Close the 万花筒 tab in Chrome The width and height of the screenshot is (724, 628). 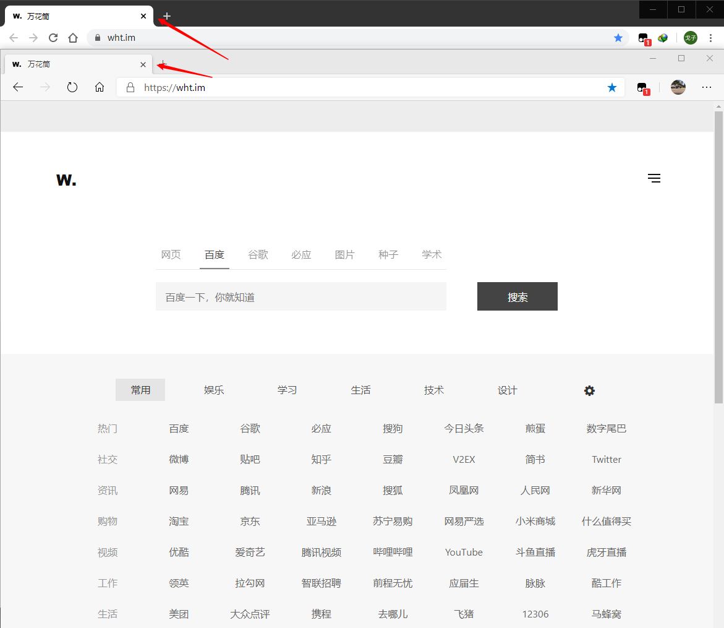point(143,16)
